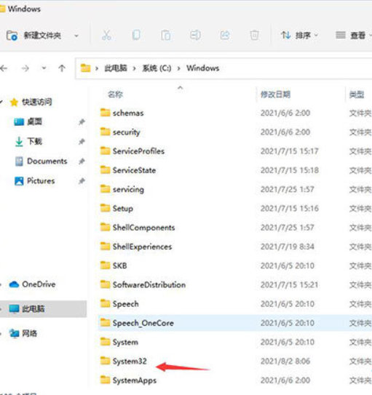Select the System folder

click(125, 343)
